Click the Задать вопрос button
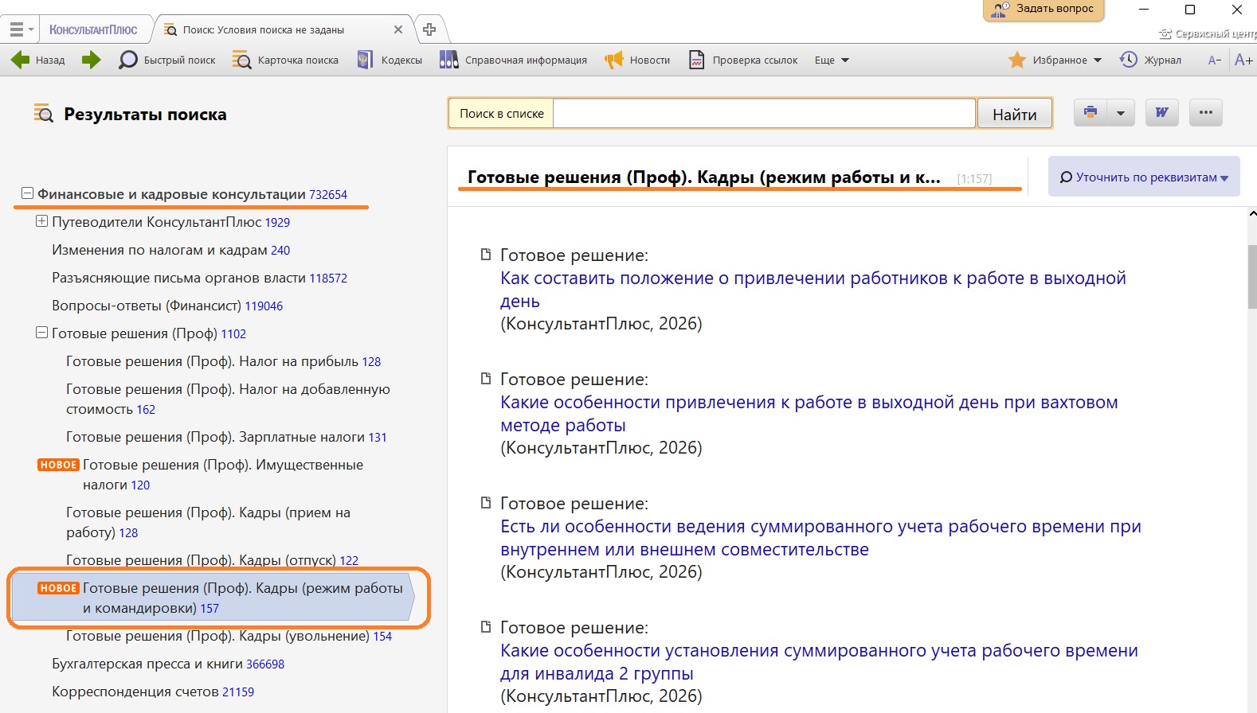 (x=1044, y=10)
